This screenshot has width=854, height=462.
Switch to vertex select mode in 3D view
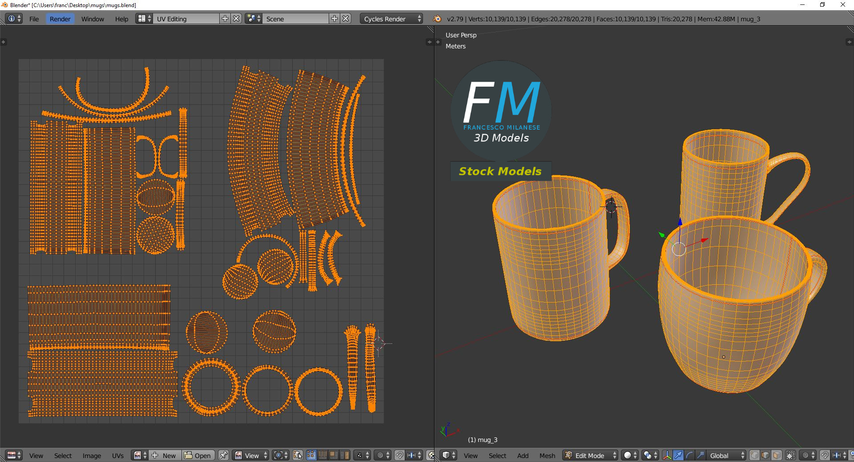754,455
